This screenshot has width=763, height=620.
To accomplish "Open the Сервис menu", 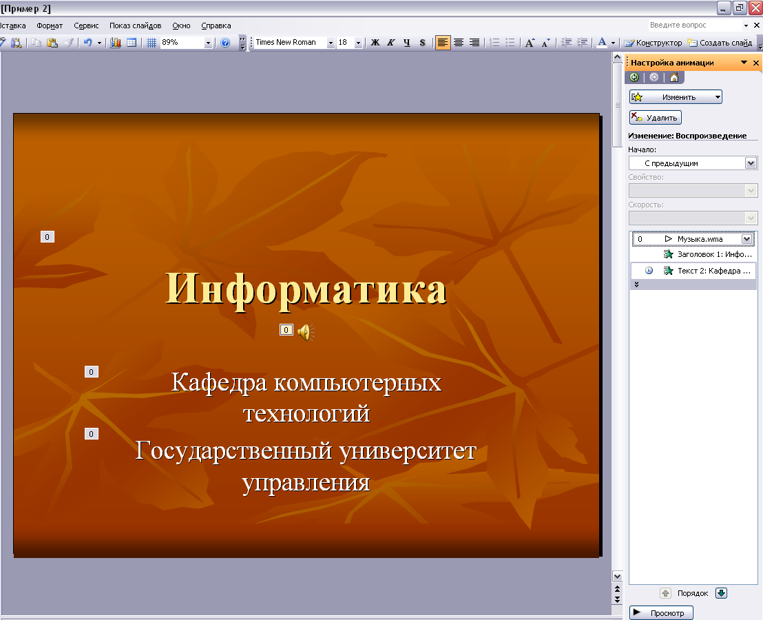I will (x=86, y=25).
